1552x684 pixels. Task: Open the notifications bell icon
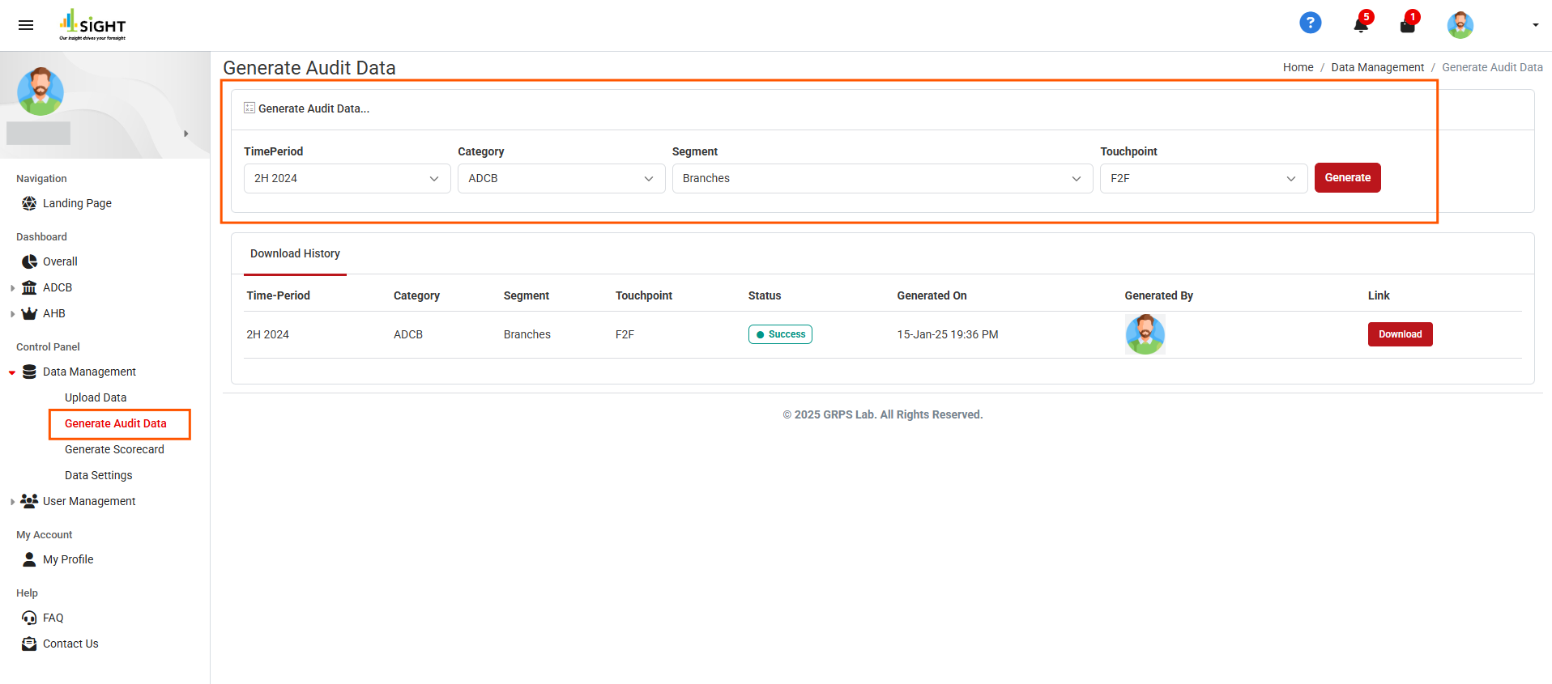tap(1361, 25)
